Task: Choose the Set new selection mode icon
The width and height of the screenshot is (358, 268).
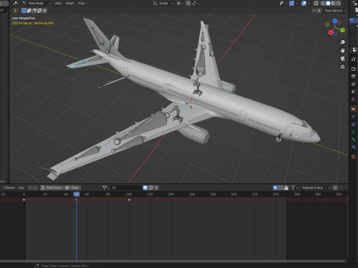Action: click(x=24, y=10)
